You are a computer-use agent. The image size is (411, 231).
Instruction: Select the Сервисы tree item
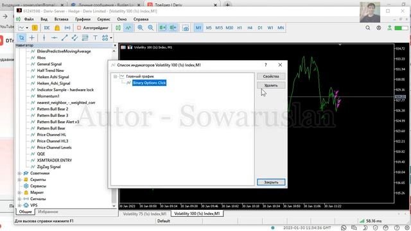pyautogui.click(x=38, y=186)
